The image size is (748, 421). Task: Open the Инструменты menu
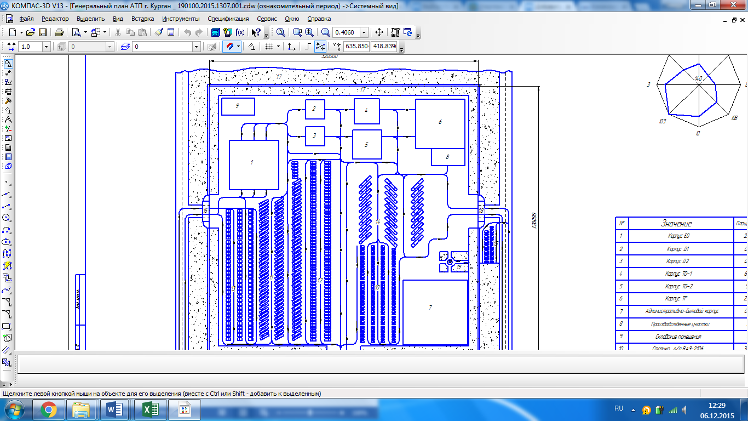pyautogui.click(x=181, y=18)
